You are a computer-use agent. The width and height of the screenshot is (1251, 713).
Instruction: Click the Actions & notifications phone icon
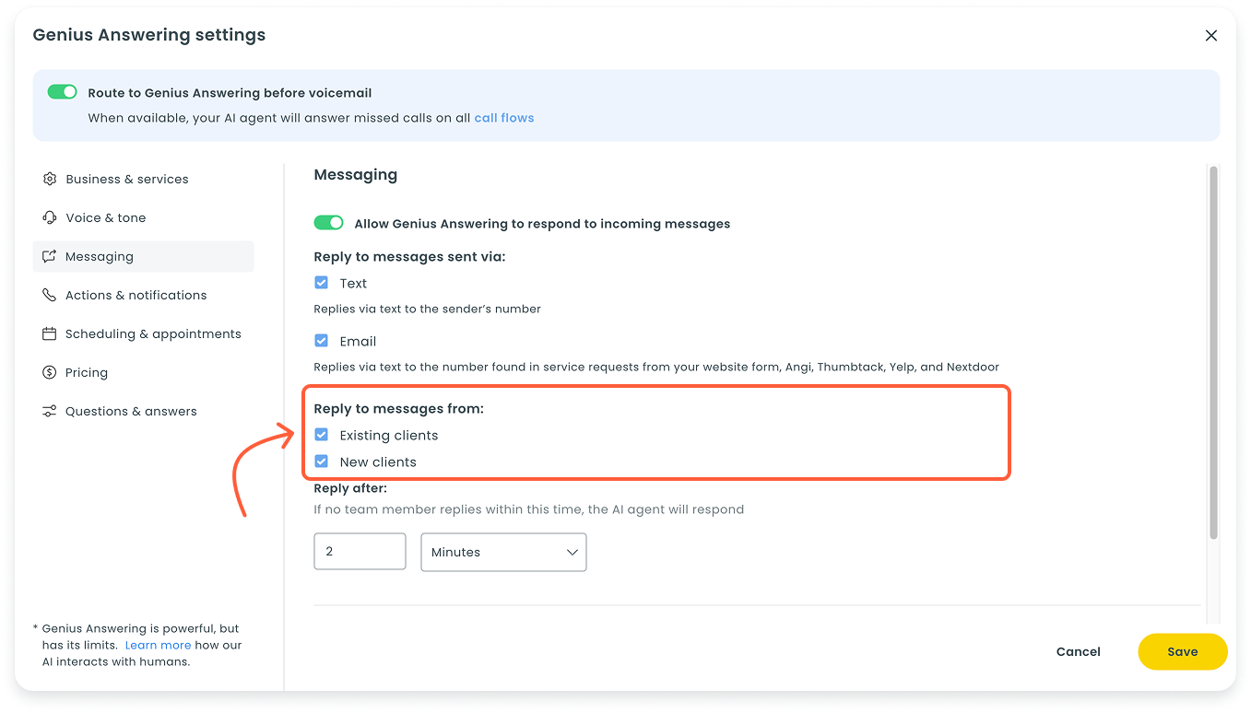click(x=50, y=295)
